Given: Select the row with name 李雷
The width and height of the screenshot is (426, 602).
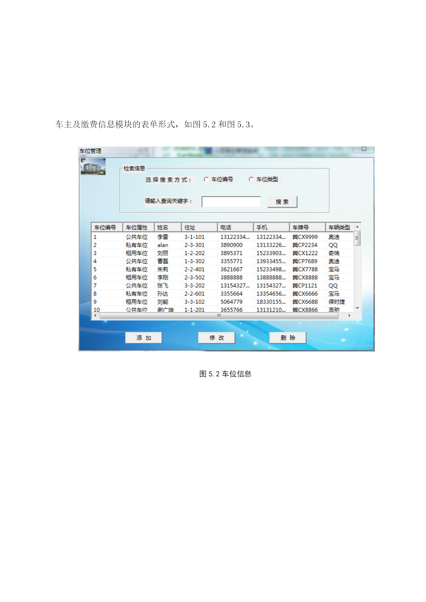Looking at the screenshot, I should click(x=222, y=237).
